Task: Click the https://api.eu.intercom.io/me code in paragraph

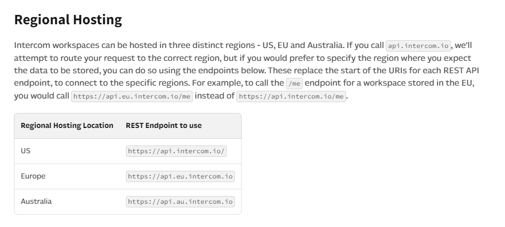Action: [132, 96]
